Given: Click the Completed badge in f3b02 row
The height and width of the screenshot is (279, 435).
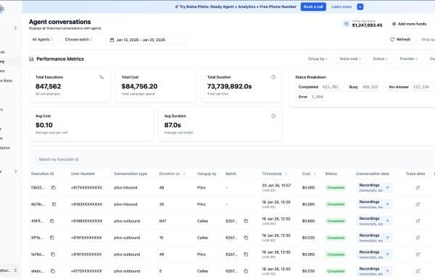Looking at the screenshot, I should pos(336,187).
